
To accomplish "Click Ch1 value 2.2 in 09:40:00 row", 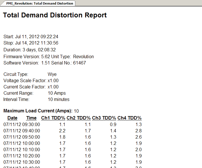I will [62, 131].
